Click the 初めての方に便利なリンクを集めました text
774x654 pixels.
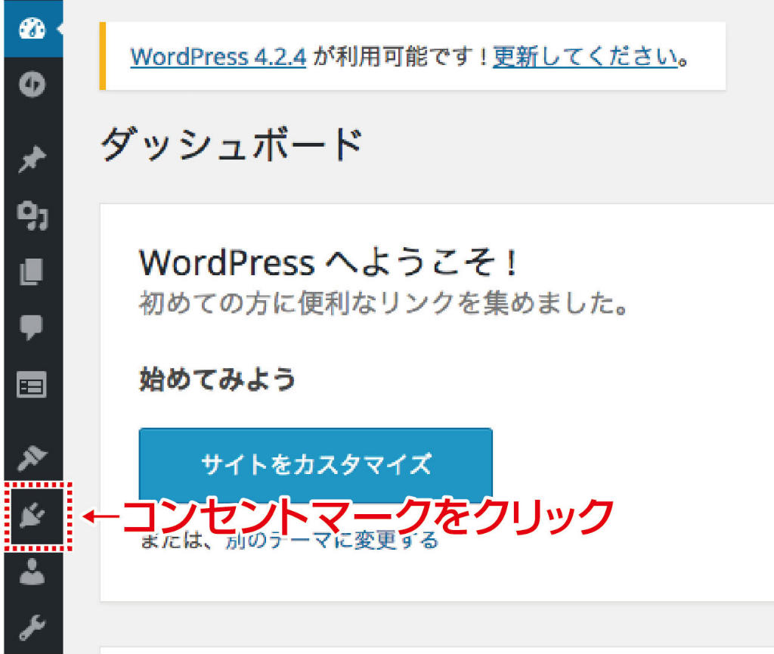(x=383, y=302)
